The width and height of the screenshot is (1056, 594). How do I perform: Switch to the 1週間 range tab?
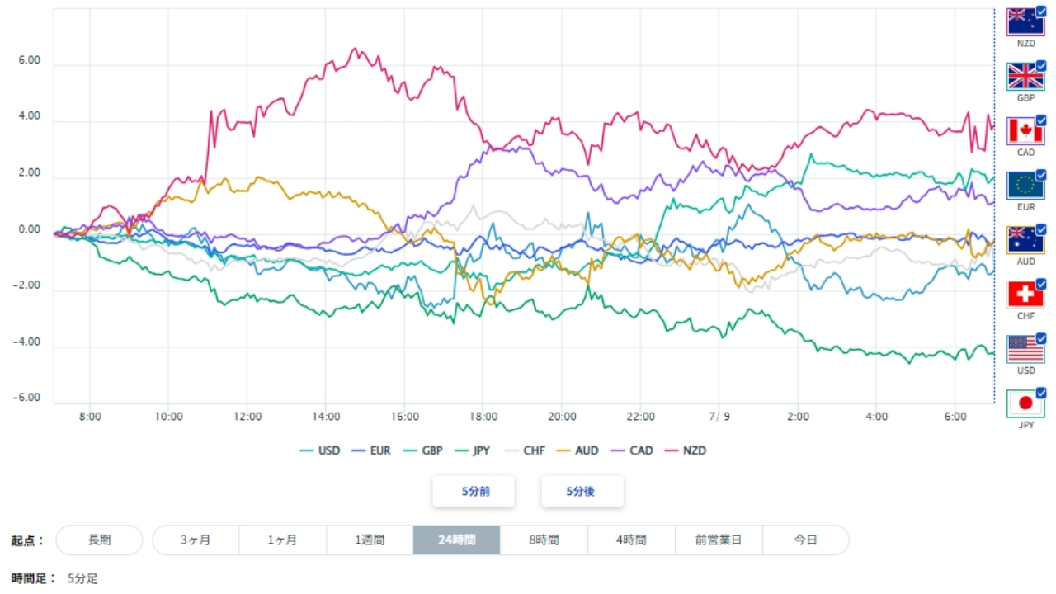(x=370, y=540)
